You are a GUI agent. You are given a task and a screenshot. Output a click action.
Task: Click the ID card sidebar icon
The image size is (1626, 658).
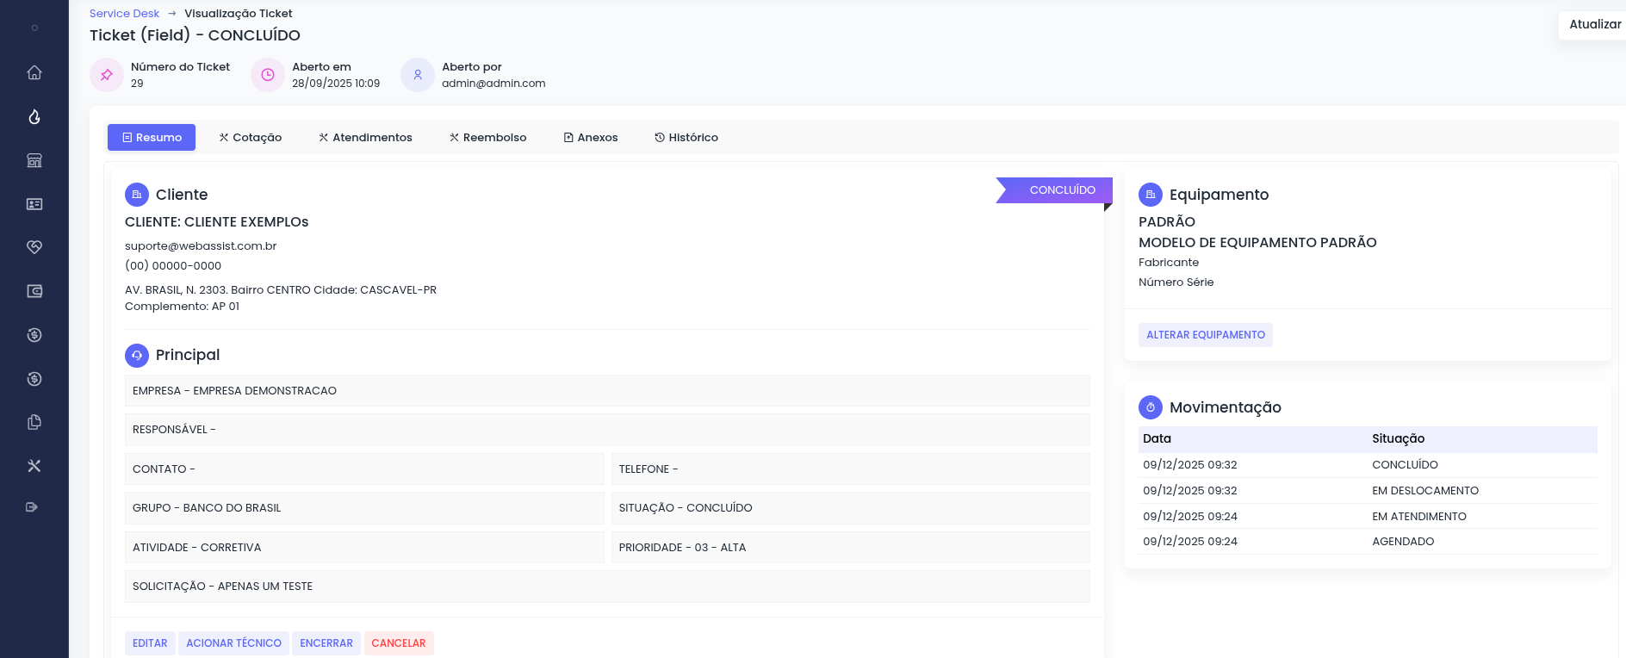[34, 204]
